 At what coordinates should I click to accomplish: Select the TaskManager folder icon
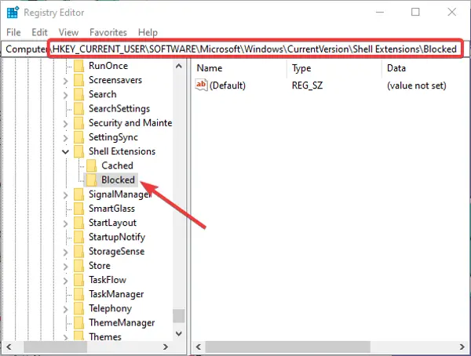point(79,294)
